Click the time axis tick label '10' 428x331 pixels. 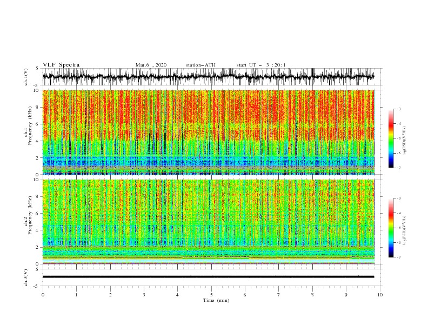pos(380,295)
